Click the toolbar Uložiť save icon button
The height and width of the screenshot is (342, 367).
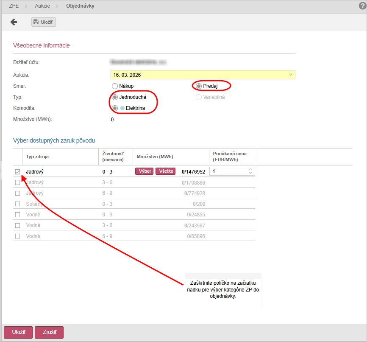(x=44, y=22)
